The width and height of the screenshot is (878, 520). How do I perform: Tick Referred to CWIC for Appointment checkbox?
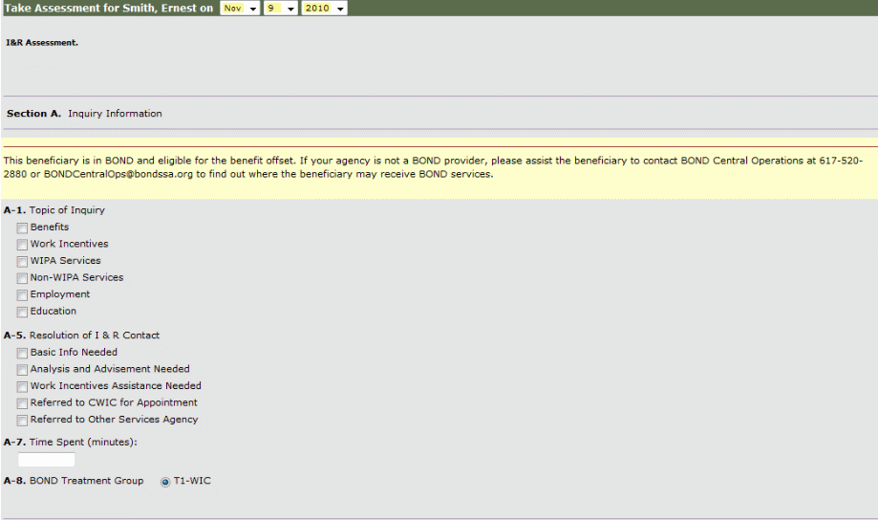point(22,403)
